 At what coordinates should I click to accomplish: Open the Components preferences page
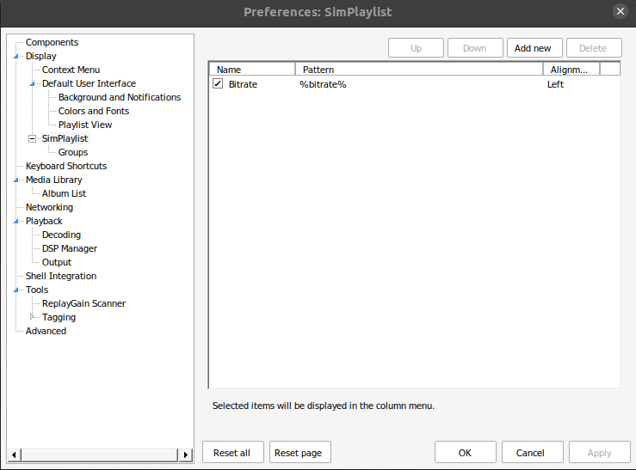pos(52,42)
